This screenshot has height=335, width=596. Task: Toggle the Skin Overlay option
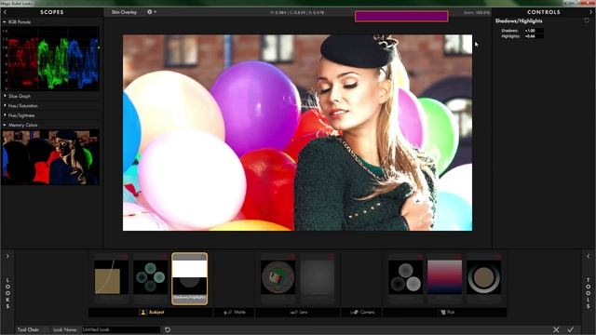tap(124, 12)
